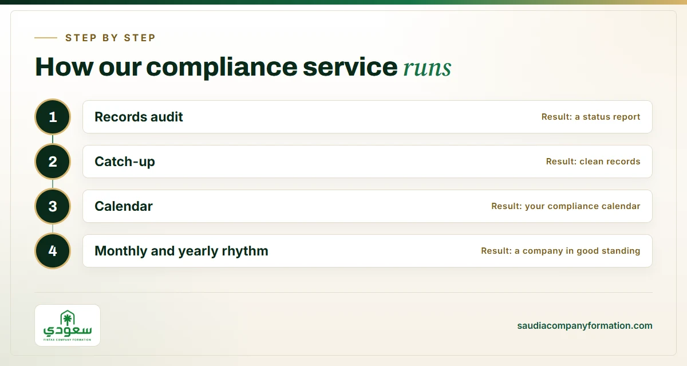
Task: Click "Result: a company in good standing"
Action: click(x=560, y=251)
